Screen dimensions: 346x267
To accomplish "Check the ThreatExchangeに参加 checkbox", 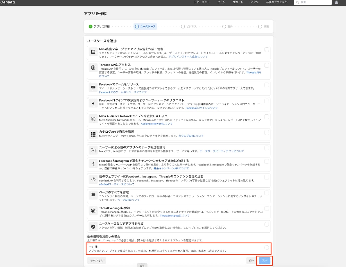I will (267, 208).
